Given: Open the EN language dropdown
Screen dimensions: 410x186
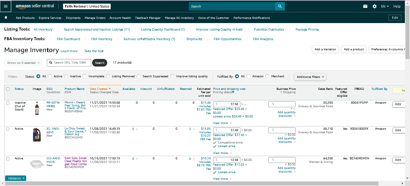Looking at the screenshot, I should (385, 6).
